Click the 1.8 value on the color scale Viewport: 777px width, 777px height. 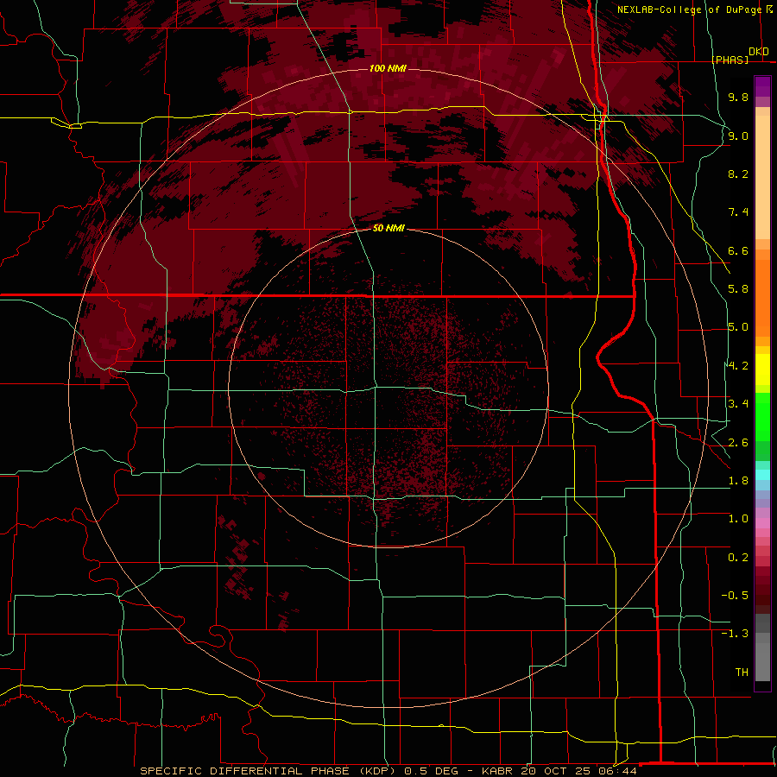click(x=738, y=481)
